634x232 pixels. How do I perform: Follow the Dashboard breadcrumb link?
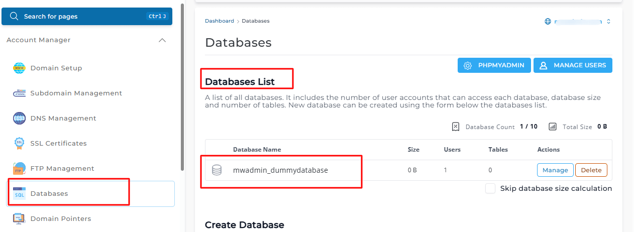[220, 21]
